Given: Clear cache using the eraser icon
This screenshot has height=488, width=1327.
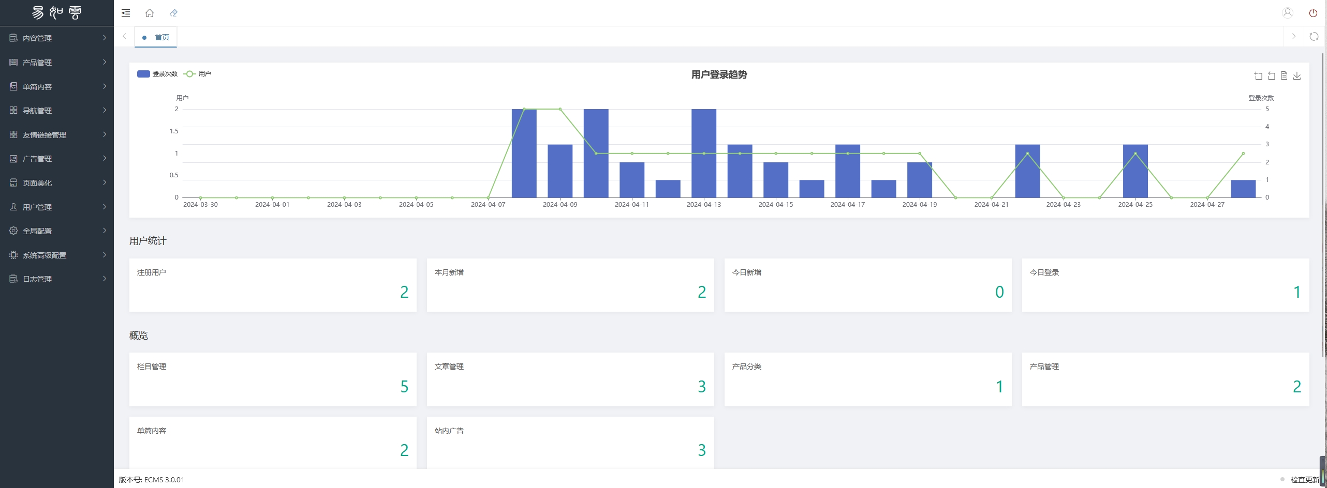Looking at the screenshot, I should (173, 13).
